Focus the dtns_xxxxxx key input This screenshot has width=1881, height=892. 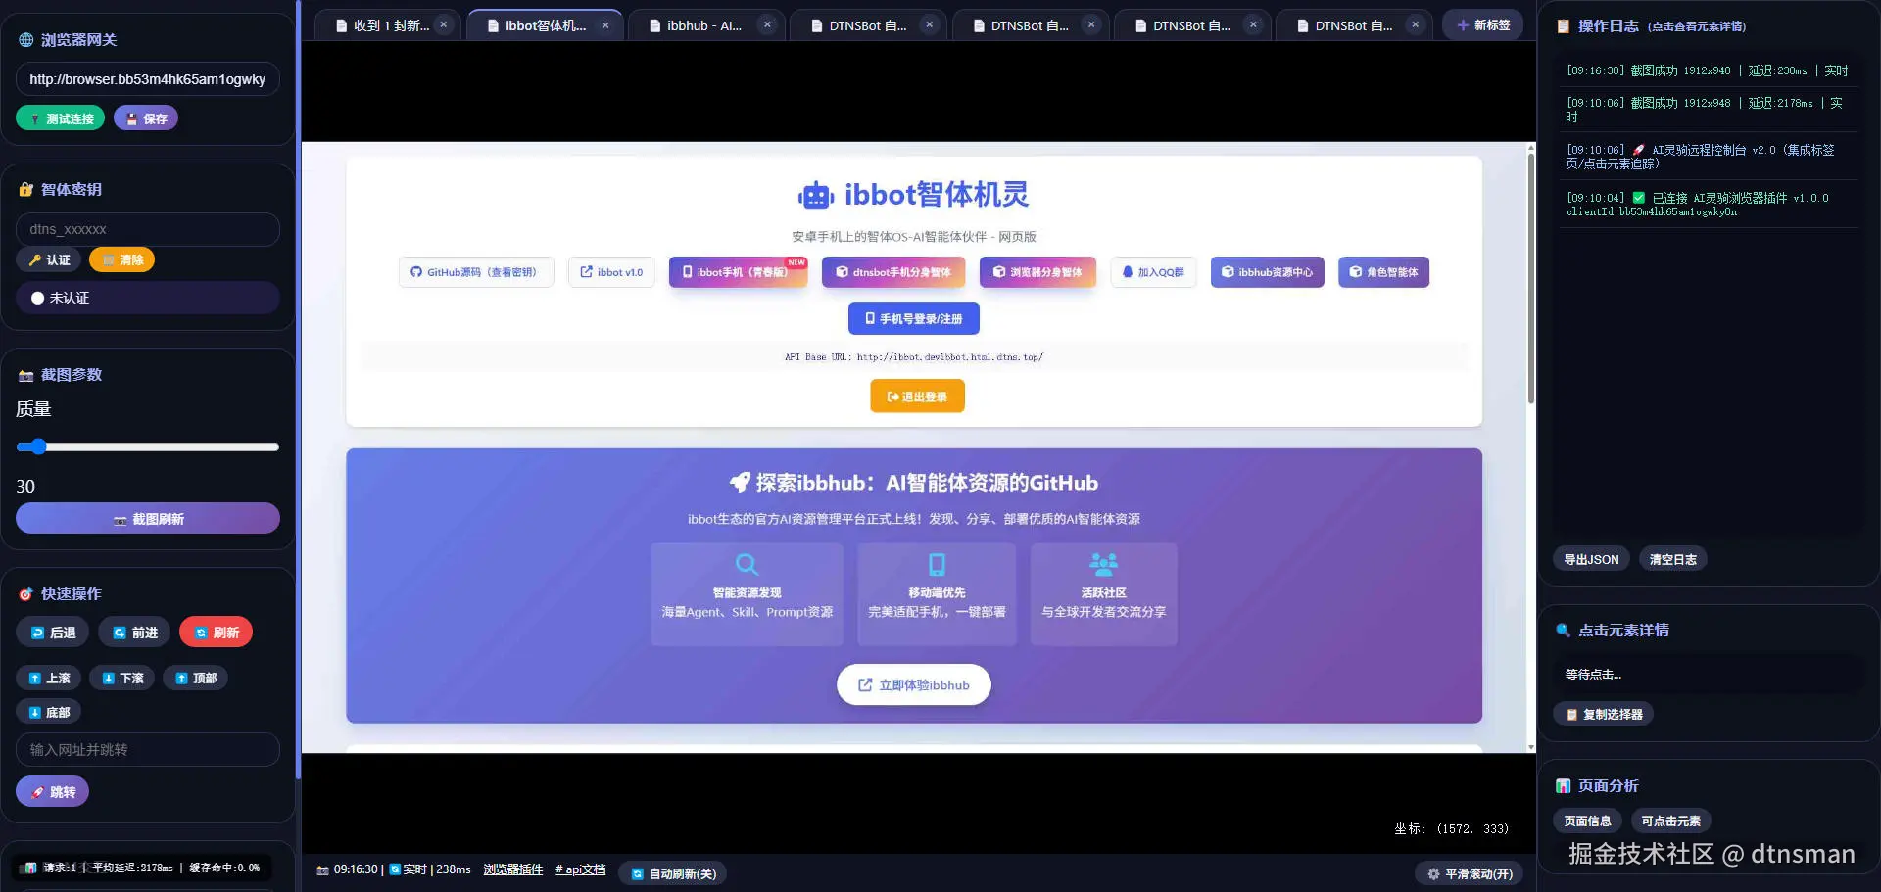point(147,229)
